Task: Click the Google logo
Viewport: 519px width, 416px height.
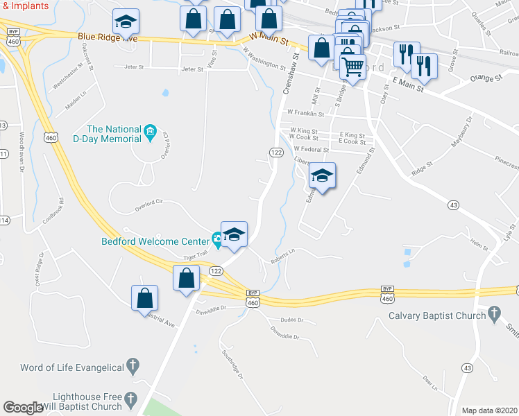Action: point(23,408)
